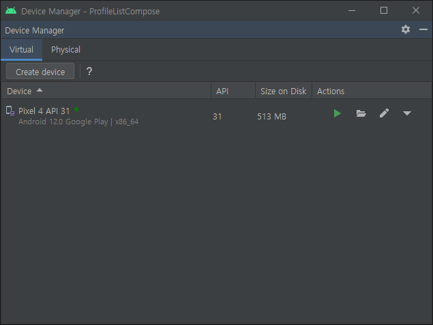This screenshot has height=325, width=433.
Task: Click the Create device button
Action: 40,72
